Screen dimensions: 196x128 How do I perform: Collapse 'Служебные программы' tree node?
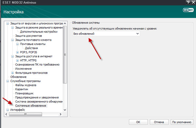8,81
